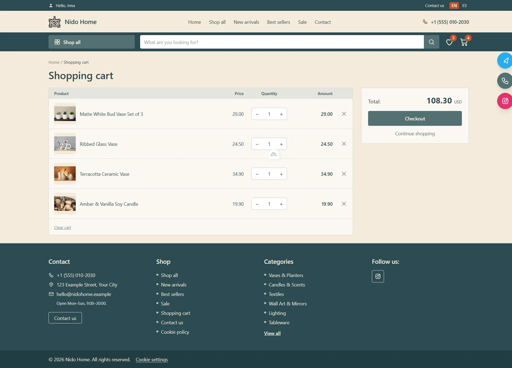Select the EN language option
Screen dimensions: 512x368
(x=454, y=5)
